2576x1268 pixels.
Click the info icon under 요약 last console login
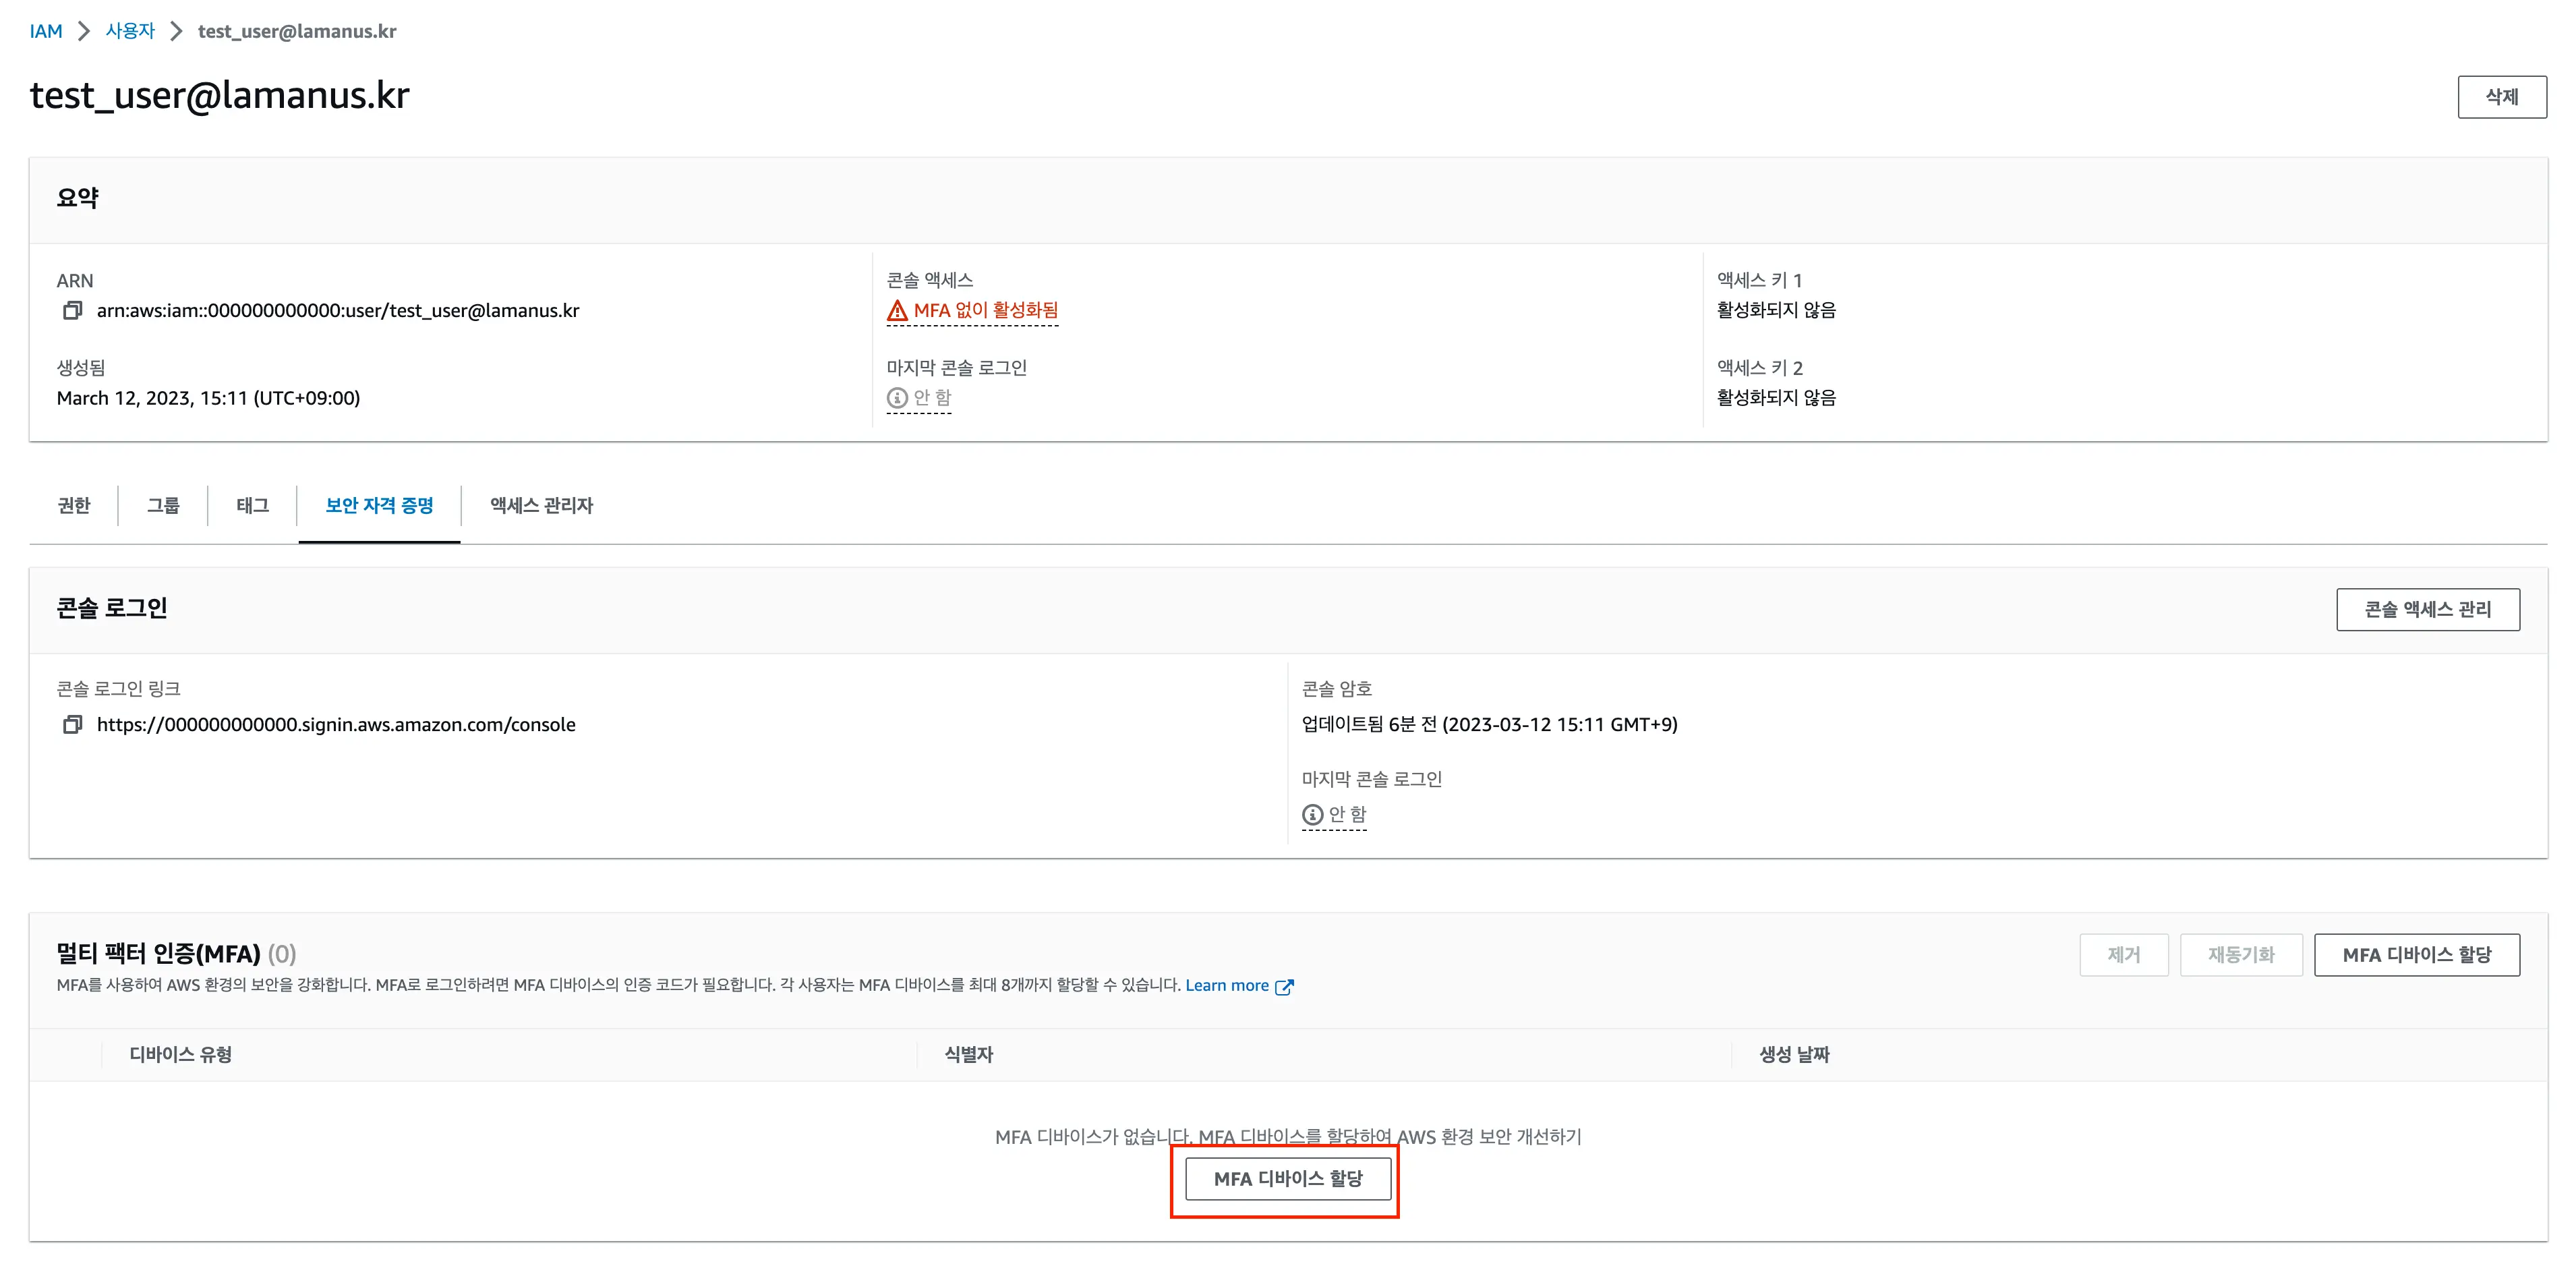[x=897, y=398]
